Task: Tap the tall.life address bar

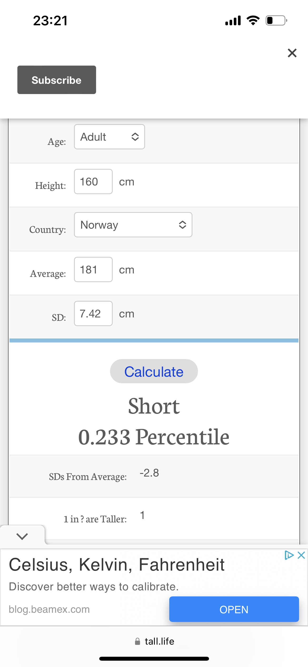Action: (154, 641)
